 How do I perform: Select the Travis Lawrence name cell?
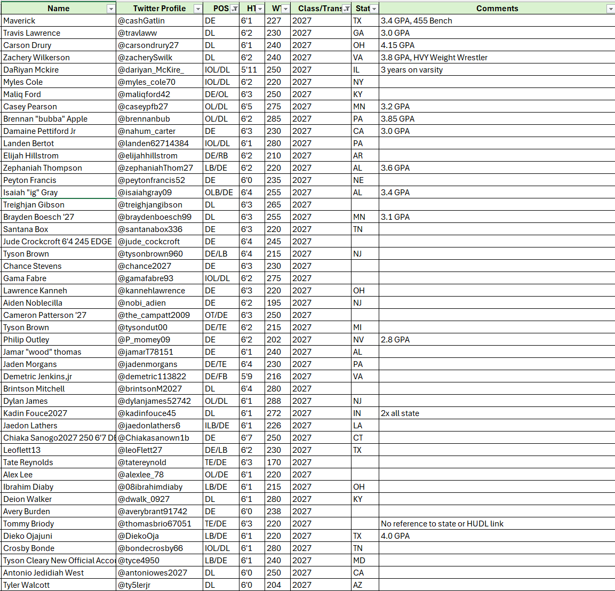click(x=59, y=33)
